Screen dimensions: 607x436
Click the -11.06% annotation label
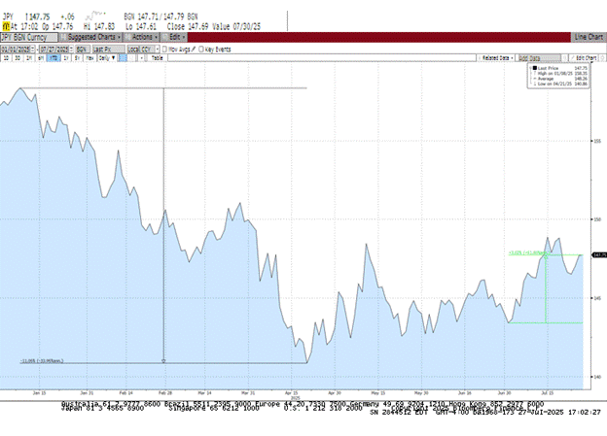tap(42, 360)
